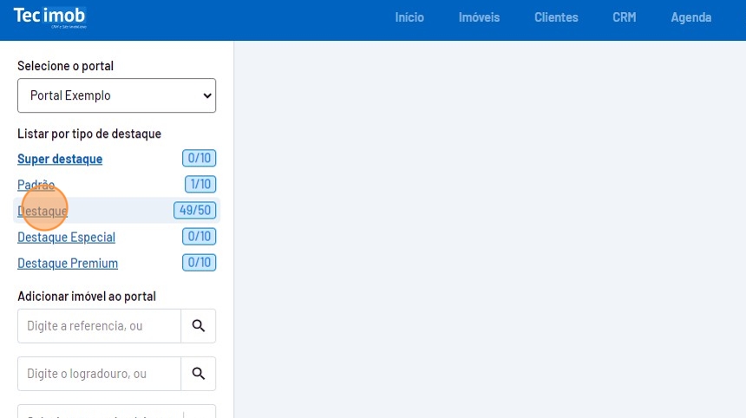This screenshot has width=746, height=418.
Task: Focus the 'Digite a referencia' input field
Action: [x=99, y=326]
